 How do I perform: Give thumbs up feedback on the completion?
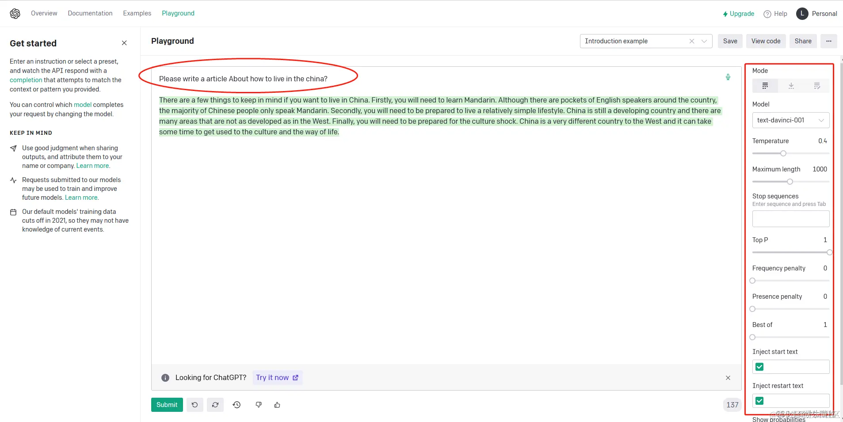click(x=277, y=404)
